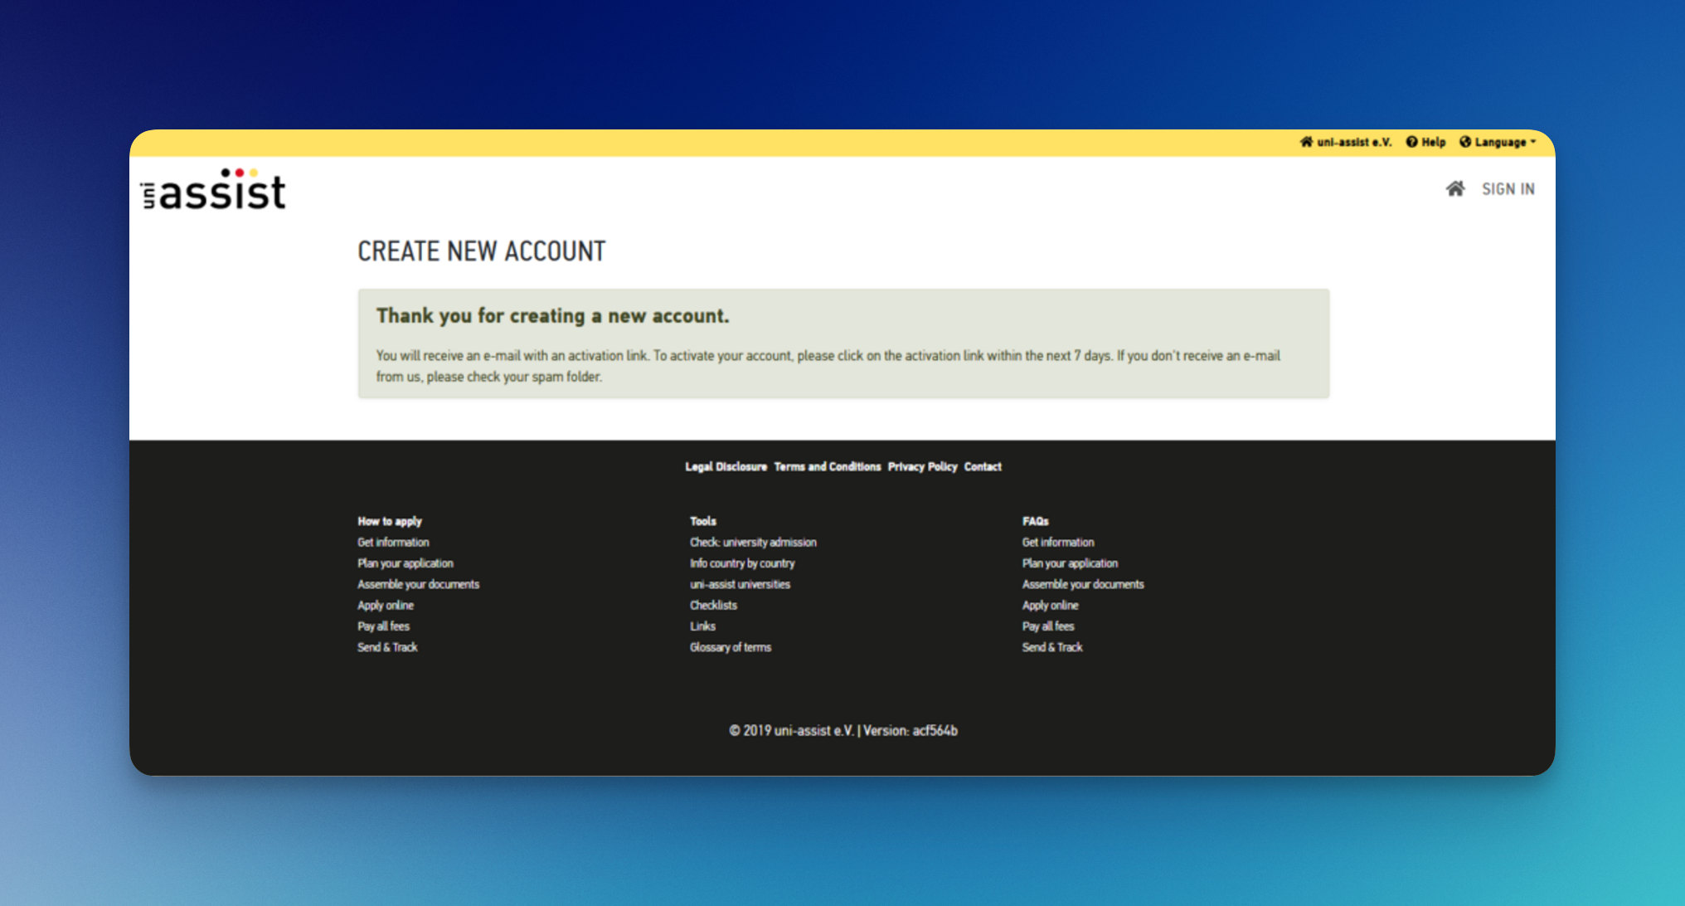Viewport: 1685px width, 906px height.
Task: Open Help in the yellow top bar
Action: tap(1425, 142)
